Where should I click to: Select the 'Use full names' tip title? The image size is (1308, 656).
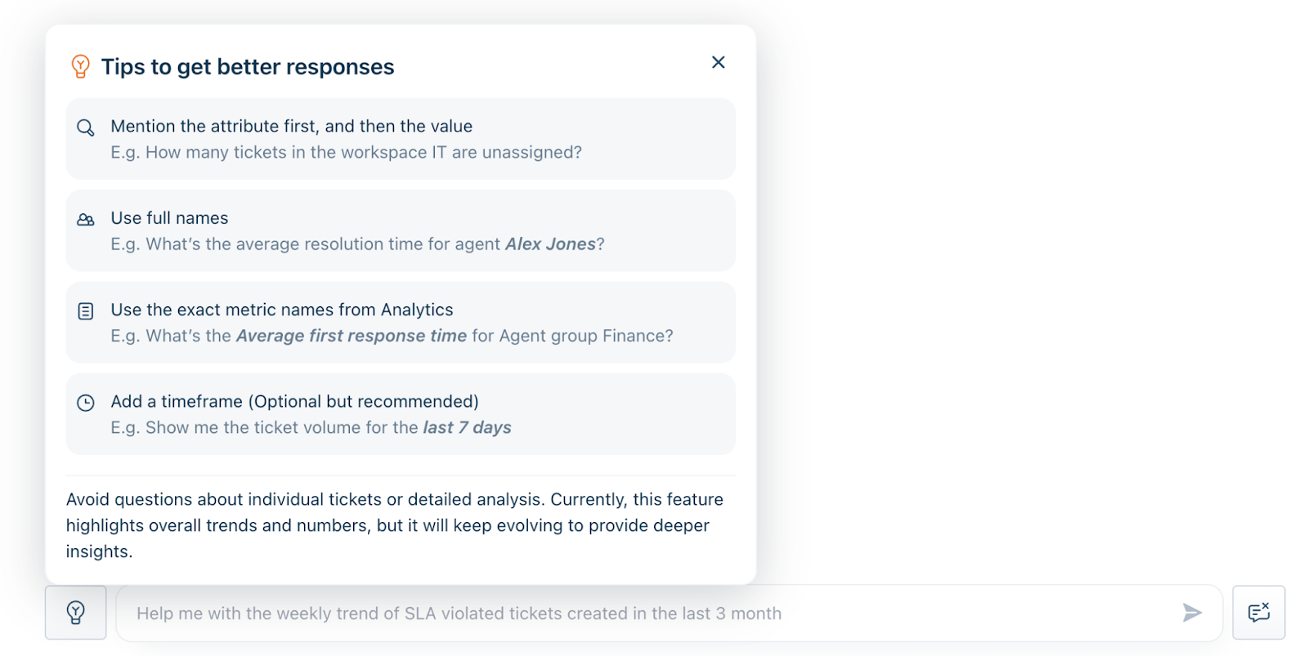pos(169,218)
